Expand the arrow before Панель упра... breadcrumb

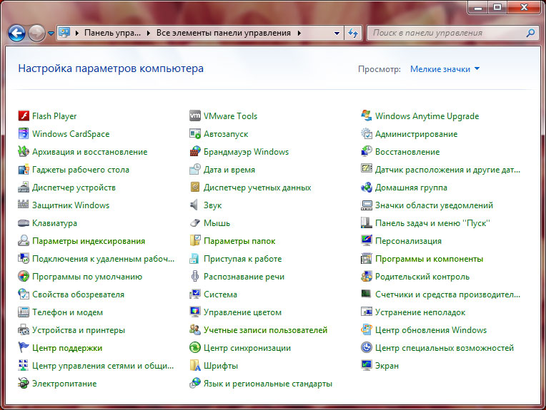[77, 33]
